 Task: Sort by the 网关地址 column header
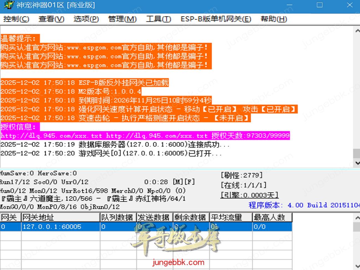tap(60, 218)
